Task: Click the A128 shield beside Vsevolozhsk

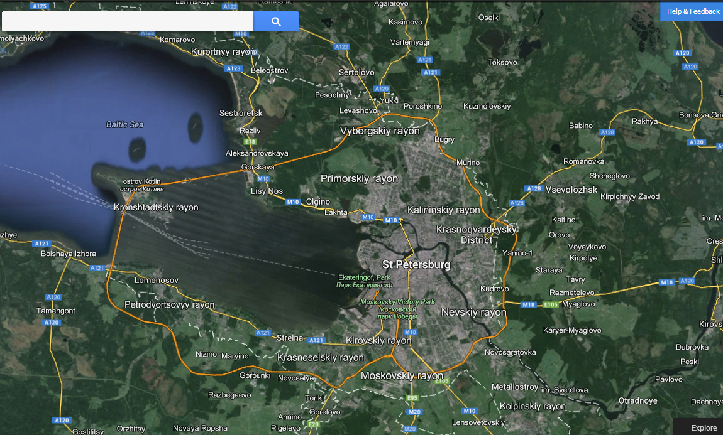Action: click(x=534, y=189)
